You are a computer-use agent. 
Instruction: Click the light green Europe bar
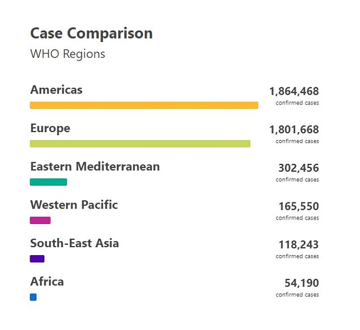click(x=140, y=144)
